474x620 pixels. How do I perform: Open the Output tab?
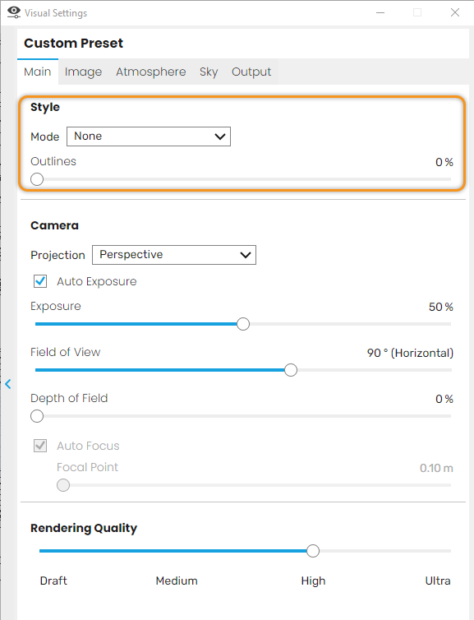click(x=251, y=72)
